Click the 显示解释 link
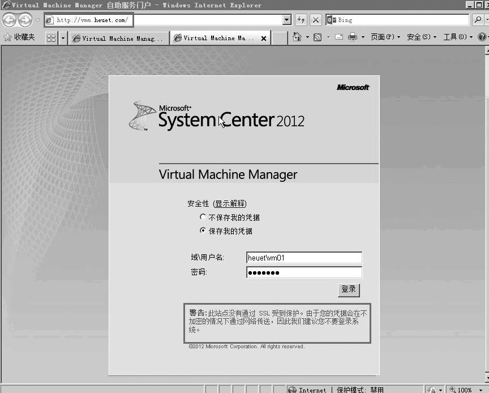This screenshot has width=489, height=393. [230, 204]
